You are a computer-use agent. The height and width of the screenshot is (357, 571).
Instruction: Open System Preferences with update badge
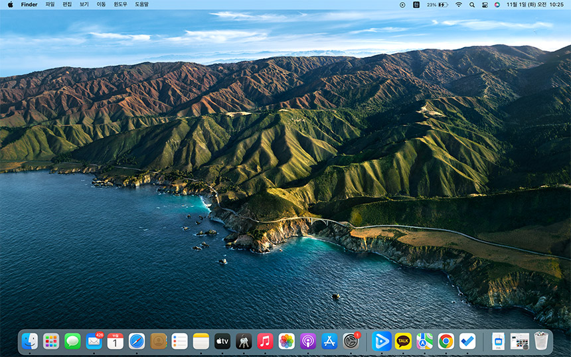coord(351,341)
